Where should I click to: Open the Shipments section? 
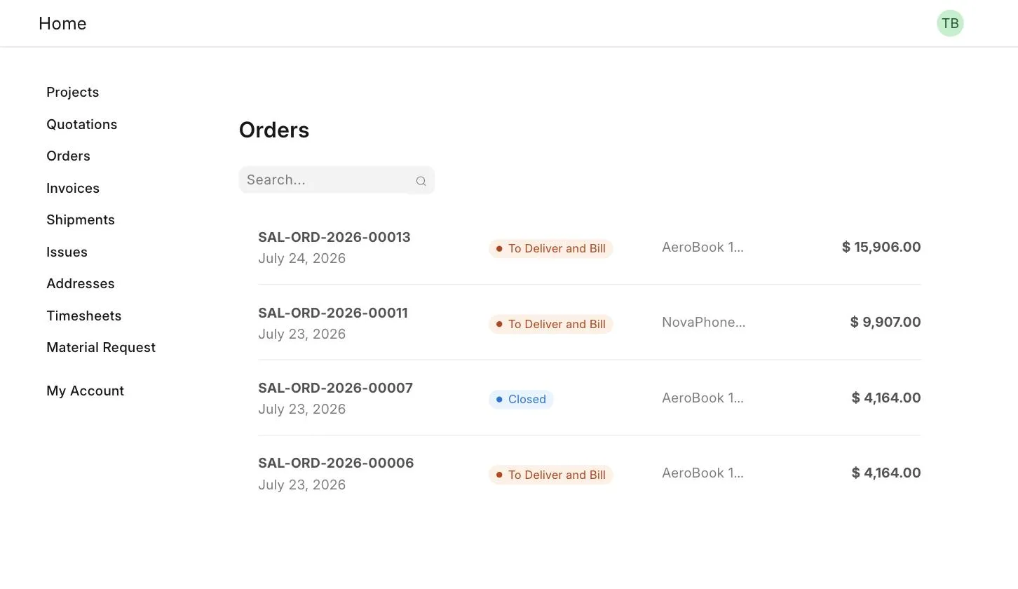[x=81, y=220]
